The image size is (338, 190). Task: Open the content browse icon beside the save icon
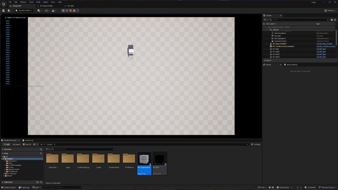9,11
